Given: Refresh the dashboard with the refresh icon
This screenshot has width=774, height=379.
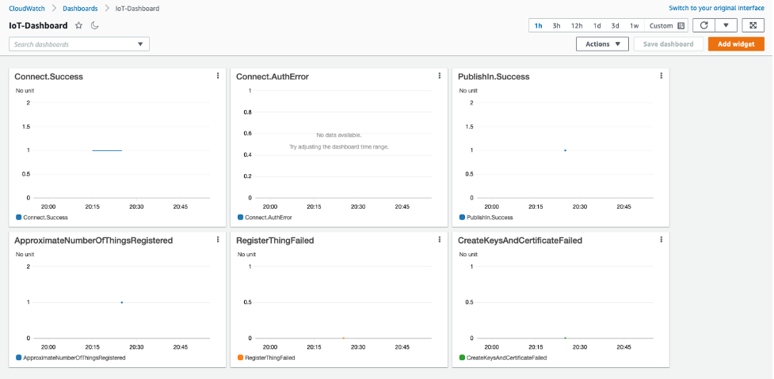Looking at the screenshot, I should pyautogui.click(x=704, y=25).
